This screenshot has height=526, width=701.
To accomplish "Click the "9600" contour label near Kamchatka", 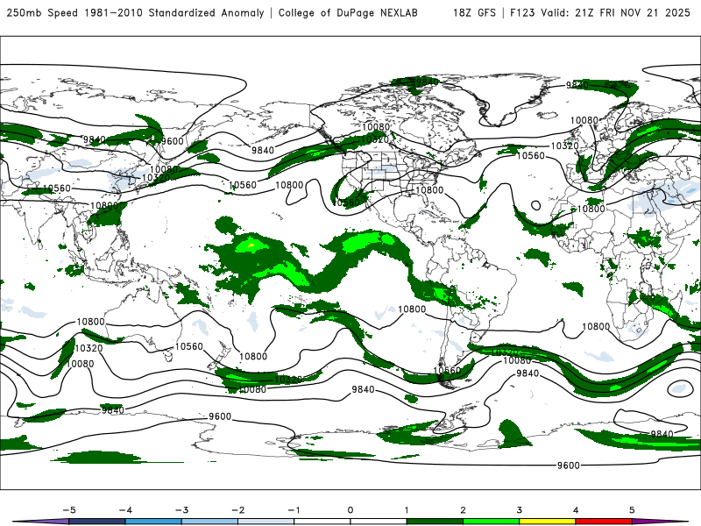I will (172, 141).
